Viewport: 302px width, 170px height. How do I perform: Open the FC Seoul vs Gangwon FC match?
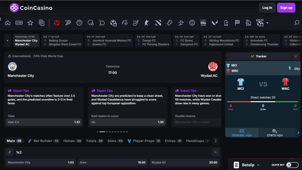pyautogui.click(x=186, y=41)
